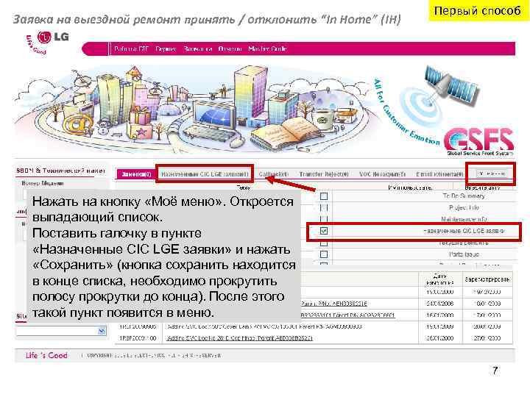Open the Email клиента tab
This screenshot has width=530, height=397.
point(439,174)
